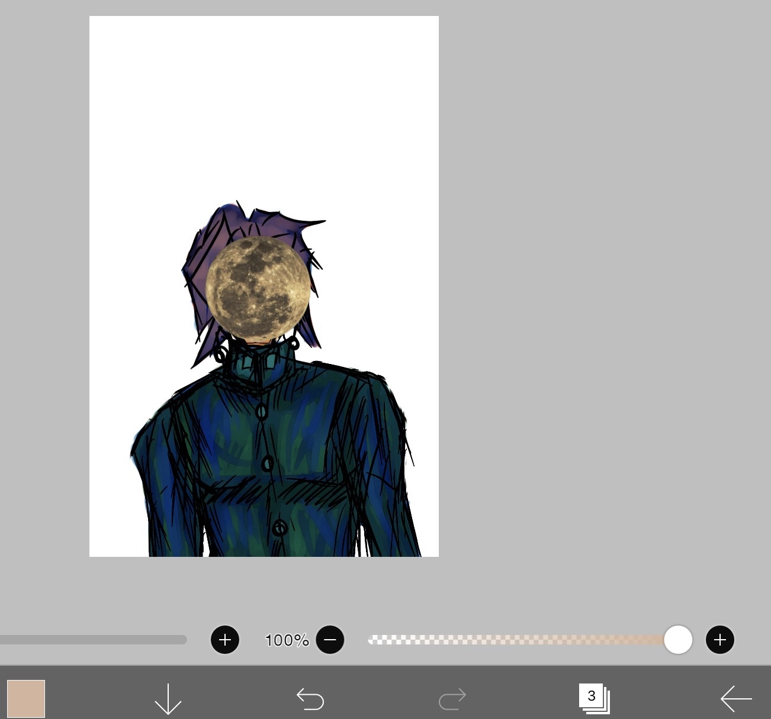Tap the 100% opacity value
771x719 pixels.
tap(287, 640)
